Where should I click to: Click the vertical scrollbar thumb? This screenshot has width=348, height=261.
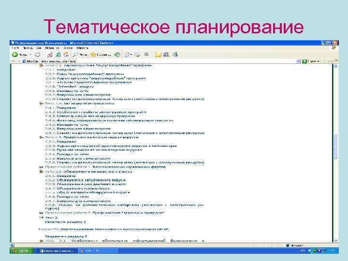(336, 146)
